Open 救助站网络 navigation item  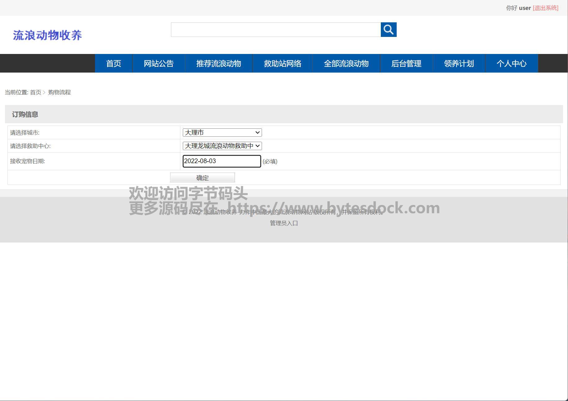point(282,64)
